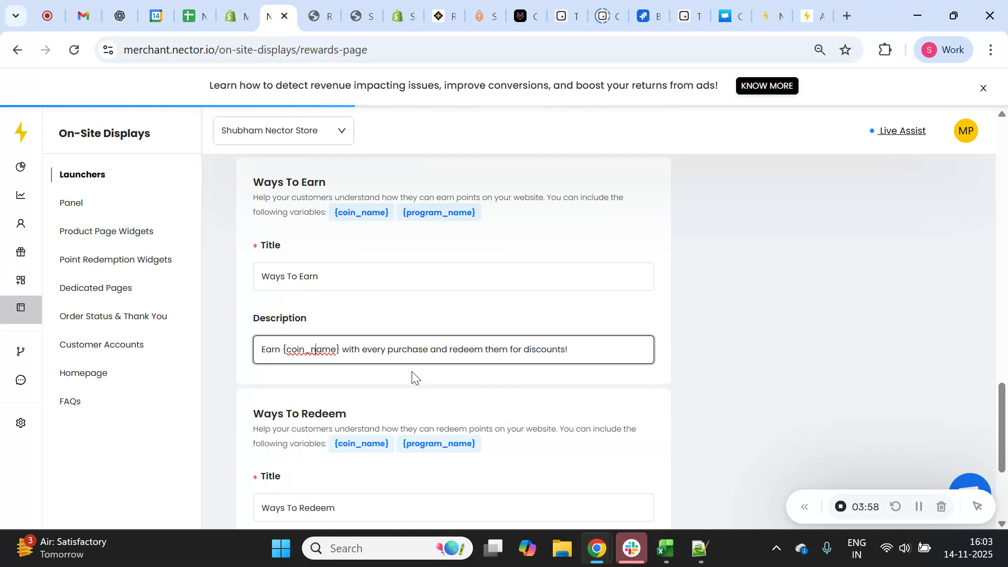The image size is (1008, 567).
Task: Switch to the Launchers menu item
Action: [x=82, y=174]
